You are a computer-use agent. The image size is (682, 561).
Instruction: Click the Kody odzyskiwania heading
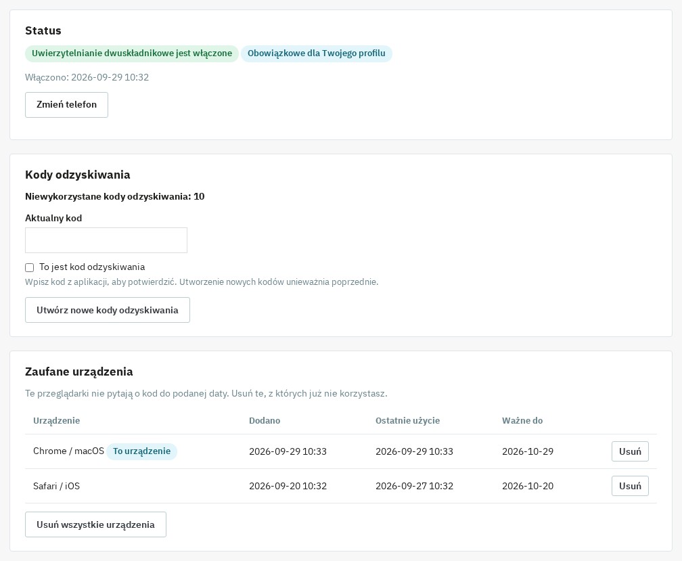pyautogui.click(x=77, y=175)
